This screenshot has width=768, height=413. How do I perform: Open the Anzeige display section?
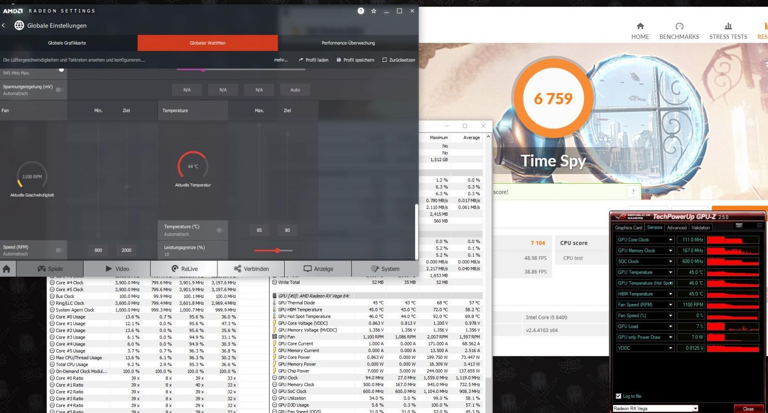coord(318,269)
